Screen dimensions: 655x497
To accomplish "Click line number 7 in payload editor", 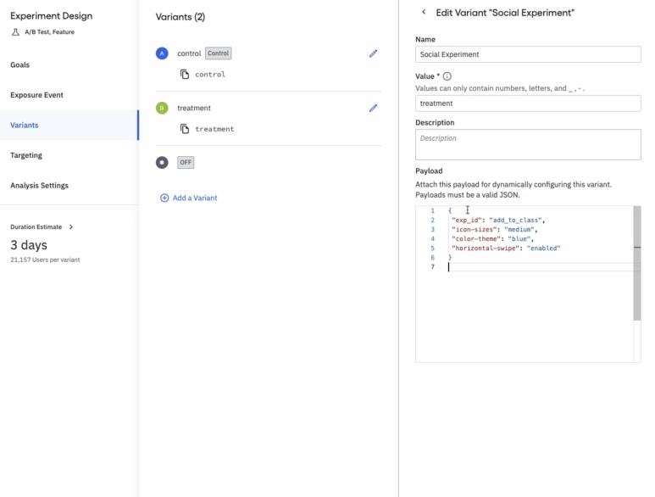I will pos(432,267).
